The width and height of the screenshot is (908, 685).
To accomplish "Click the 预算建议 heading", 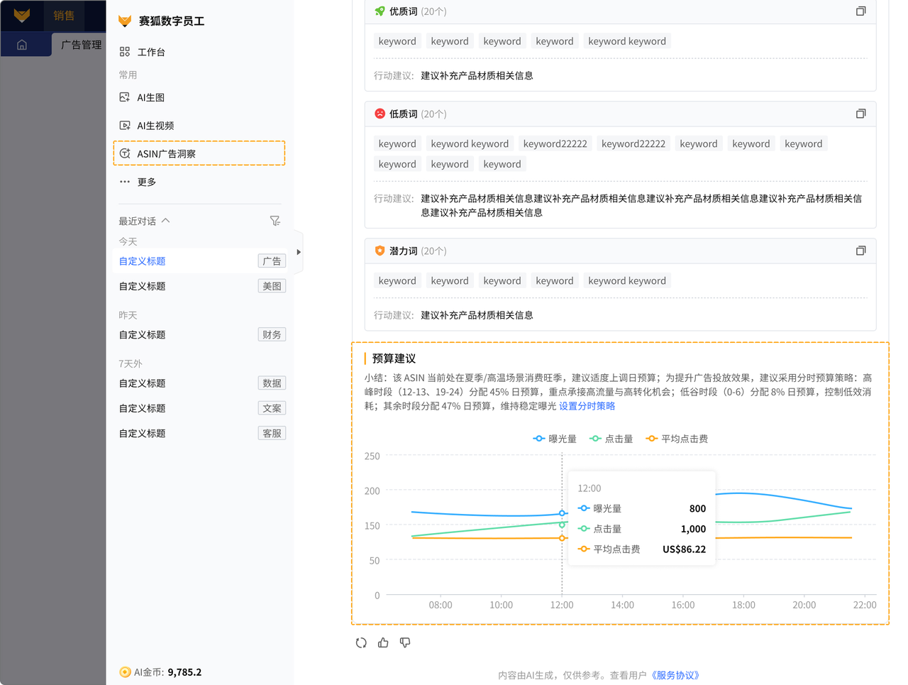I will tap(394, 358).
